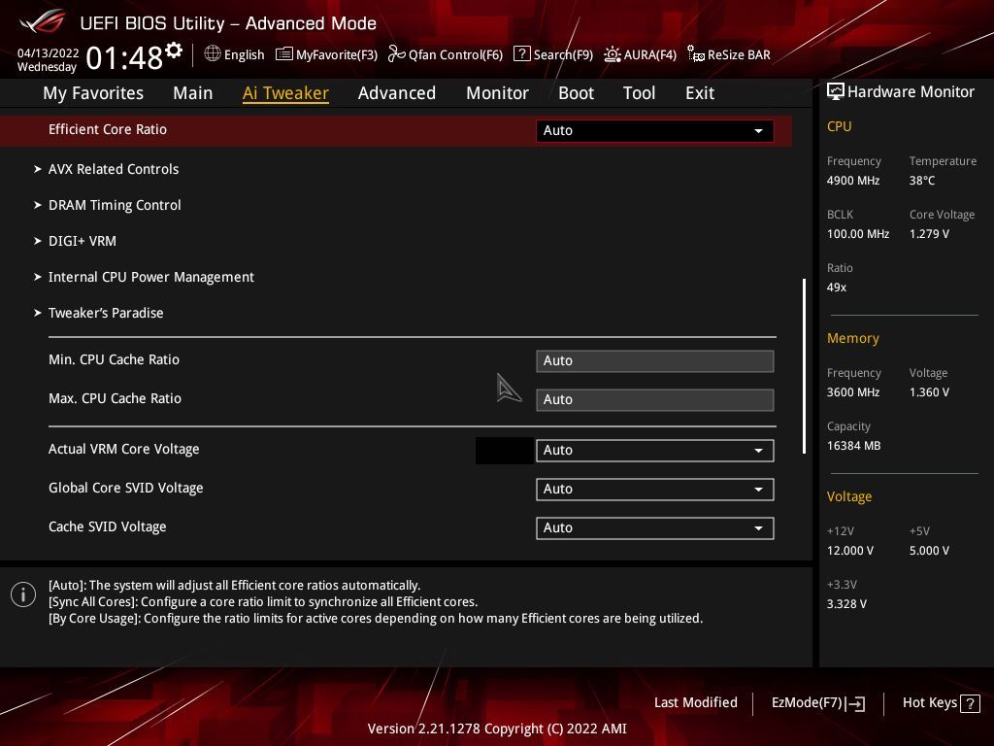Click the ROG logo icon
Viewport: 994px width, 746px height.
pos(43,21)
